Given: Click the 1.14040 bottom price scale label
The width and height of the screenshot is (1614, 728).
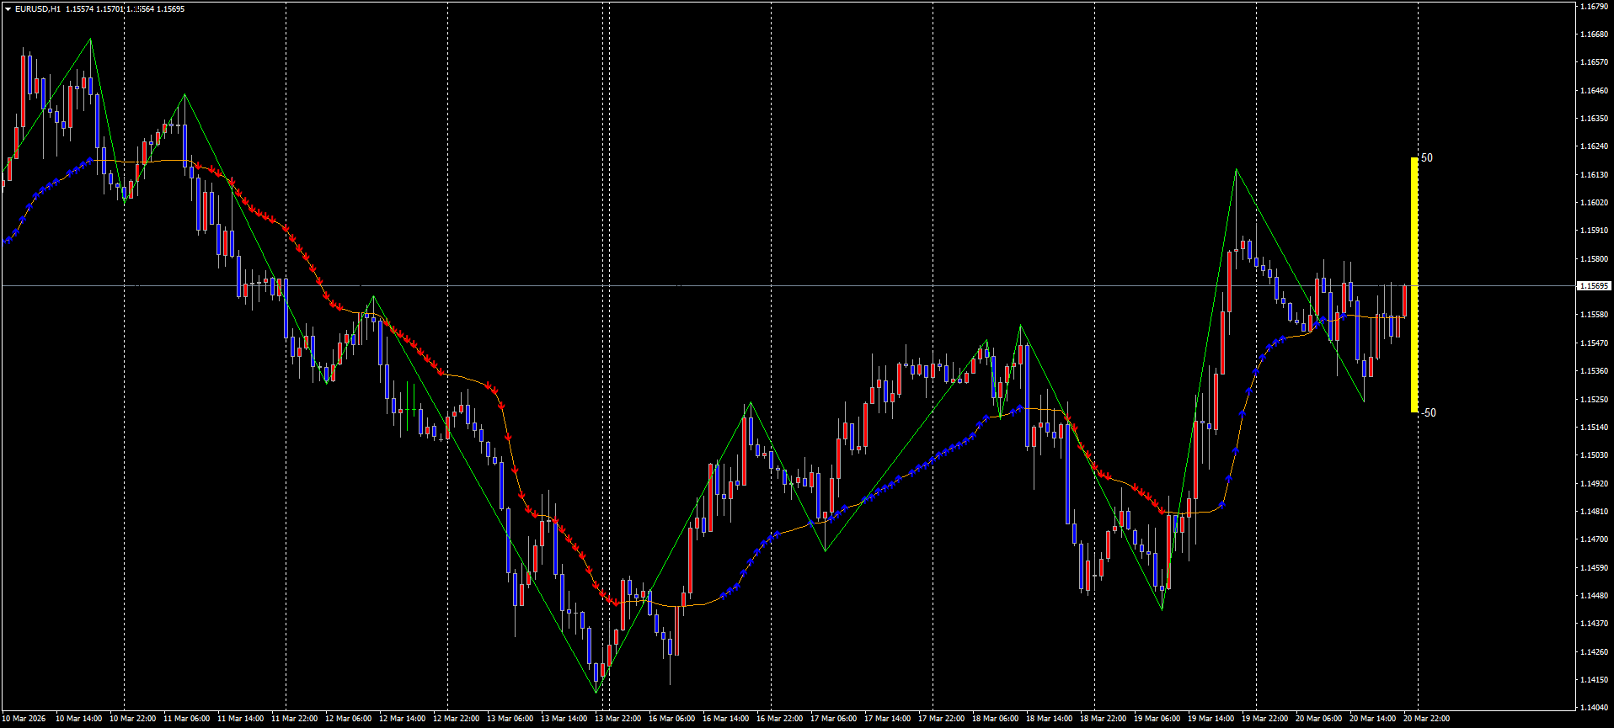Looking at the screenshot, I should click(1594, 708).
